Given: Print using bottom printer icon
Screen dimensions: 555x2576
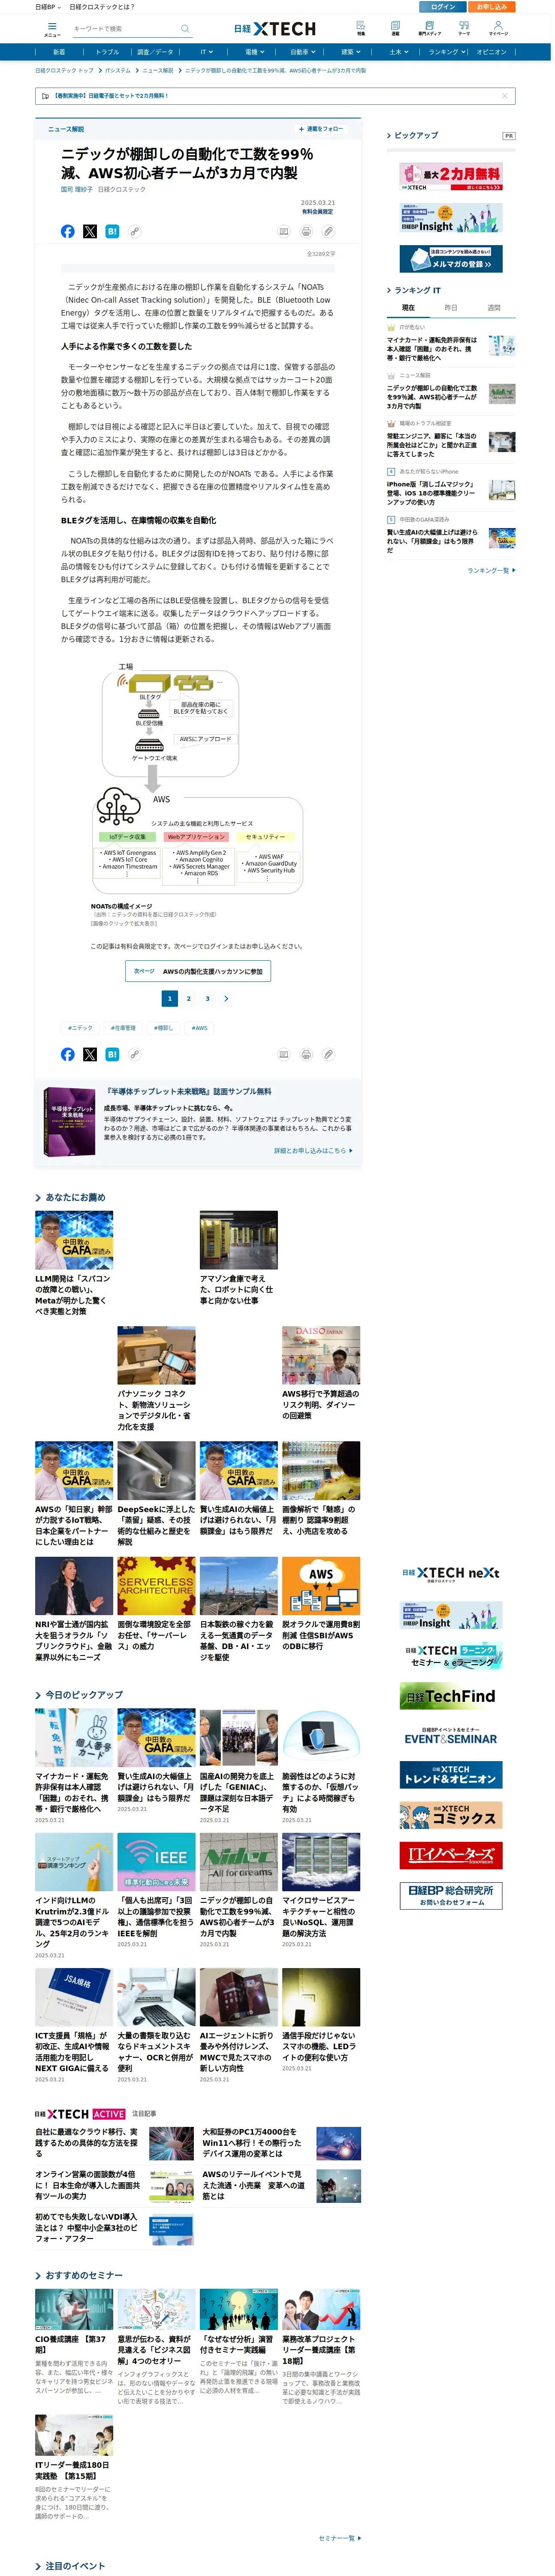Looking at the screenshot, I should (x=305, y=1054).
